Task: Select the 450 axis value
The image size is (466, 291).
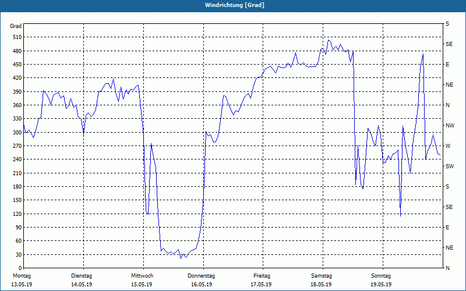Action: click(x=17, y=65)
